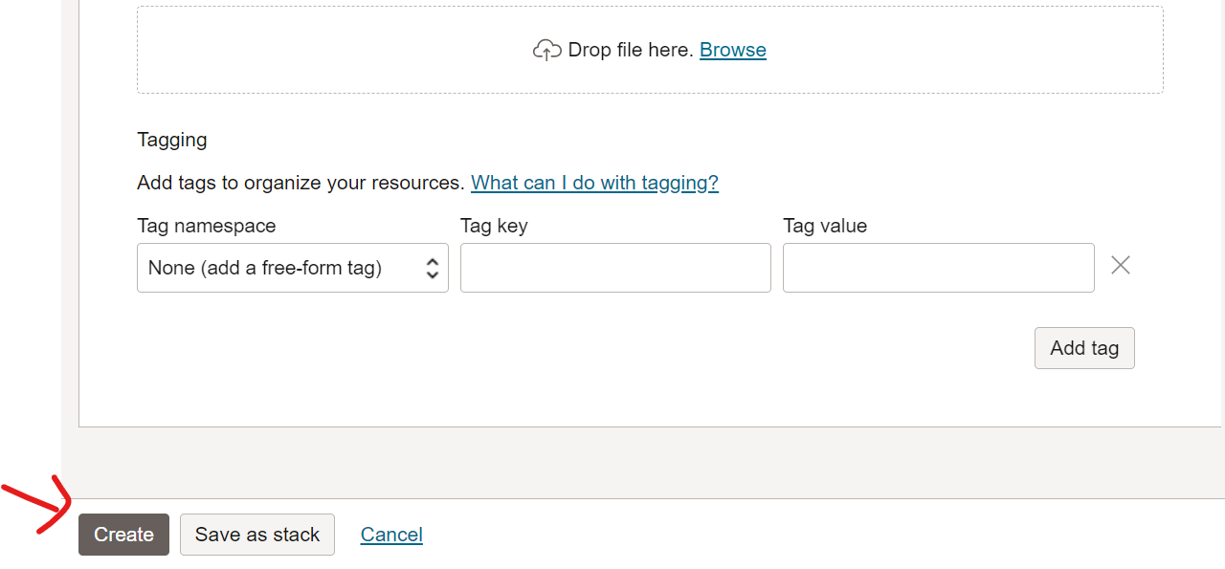1225x569 pixels.
Task: Open 'What can I do with tagging?' link
Action: point(594,183)
